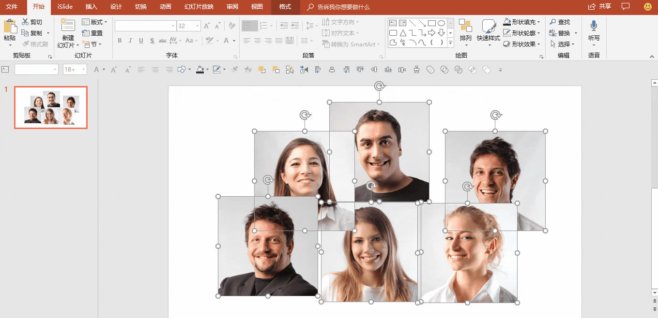Open the Arrange tool in the Drawing group
Screen dimensions: 658x318
[x=465, y=33]
